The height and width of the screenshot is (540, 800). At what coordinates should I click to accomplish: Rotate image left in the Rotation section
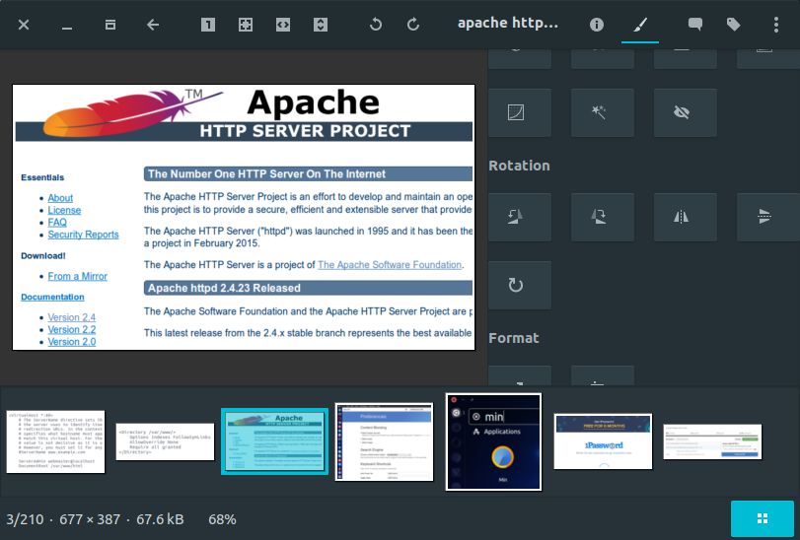pyautogui.click(x=520, y=217)
